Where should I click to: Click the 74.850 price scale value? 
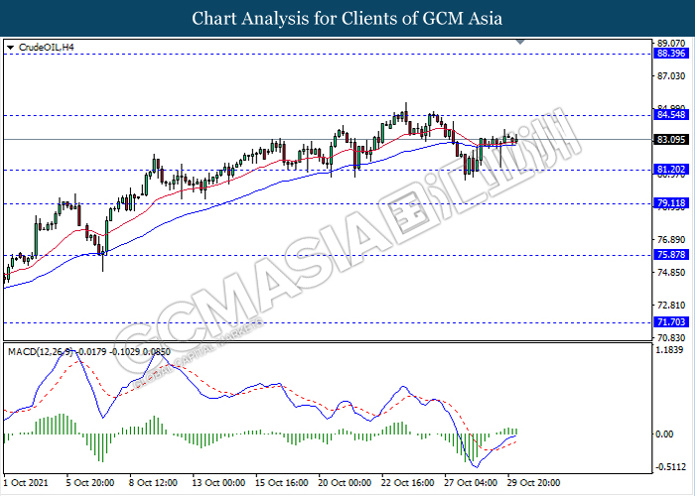[671, 273]
